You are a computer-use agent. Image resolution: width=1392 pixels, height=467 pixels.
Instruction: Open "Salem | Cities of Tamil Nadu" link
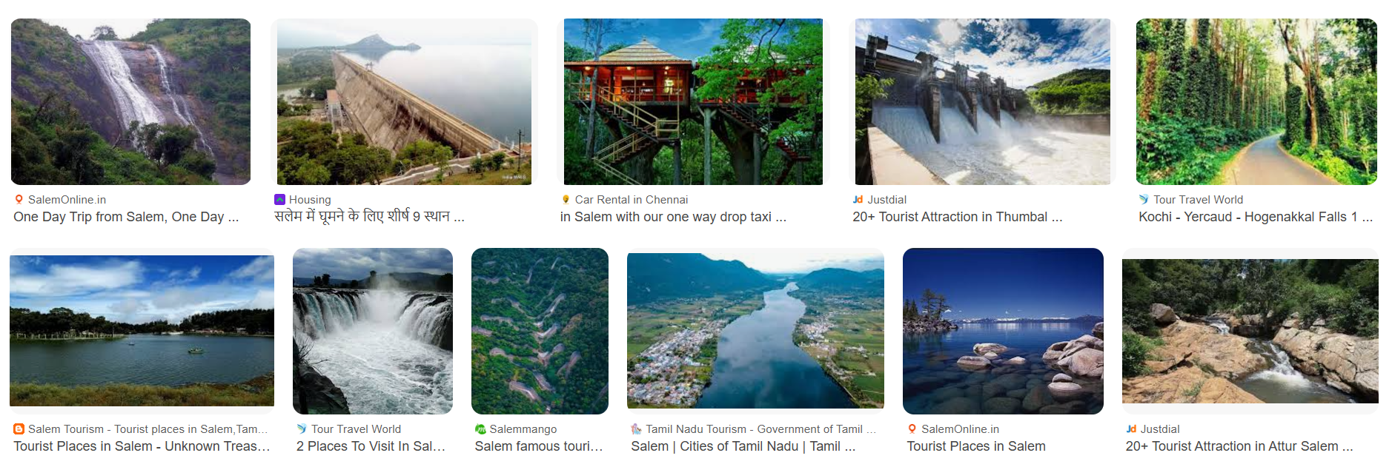(743, 446)
